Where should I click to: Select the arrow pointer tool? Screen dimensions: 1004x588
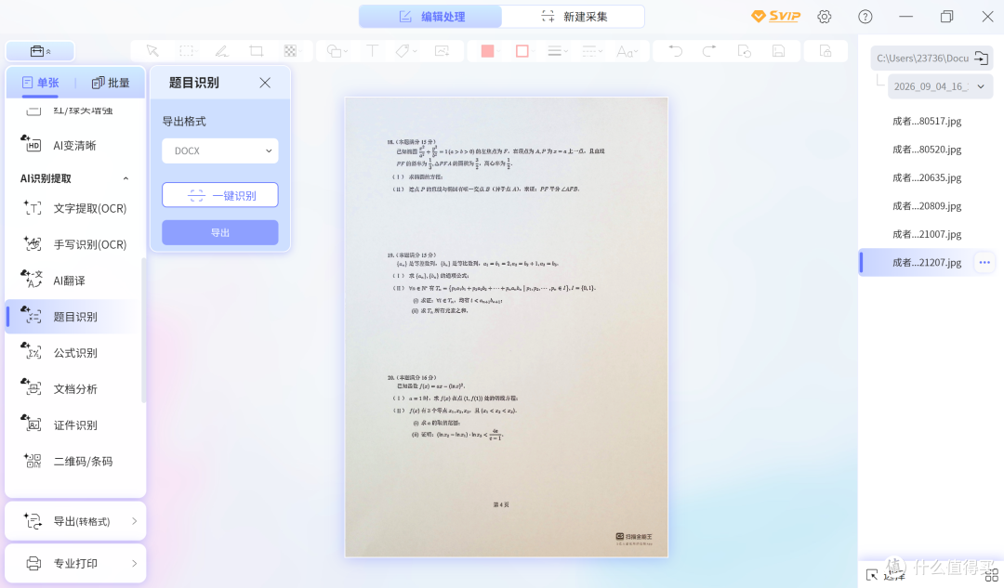pyautogui.click(x=152, y=51)
